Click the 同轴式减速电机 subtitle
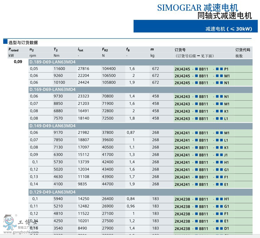The image size is (260, 238). tap(225, 16)
